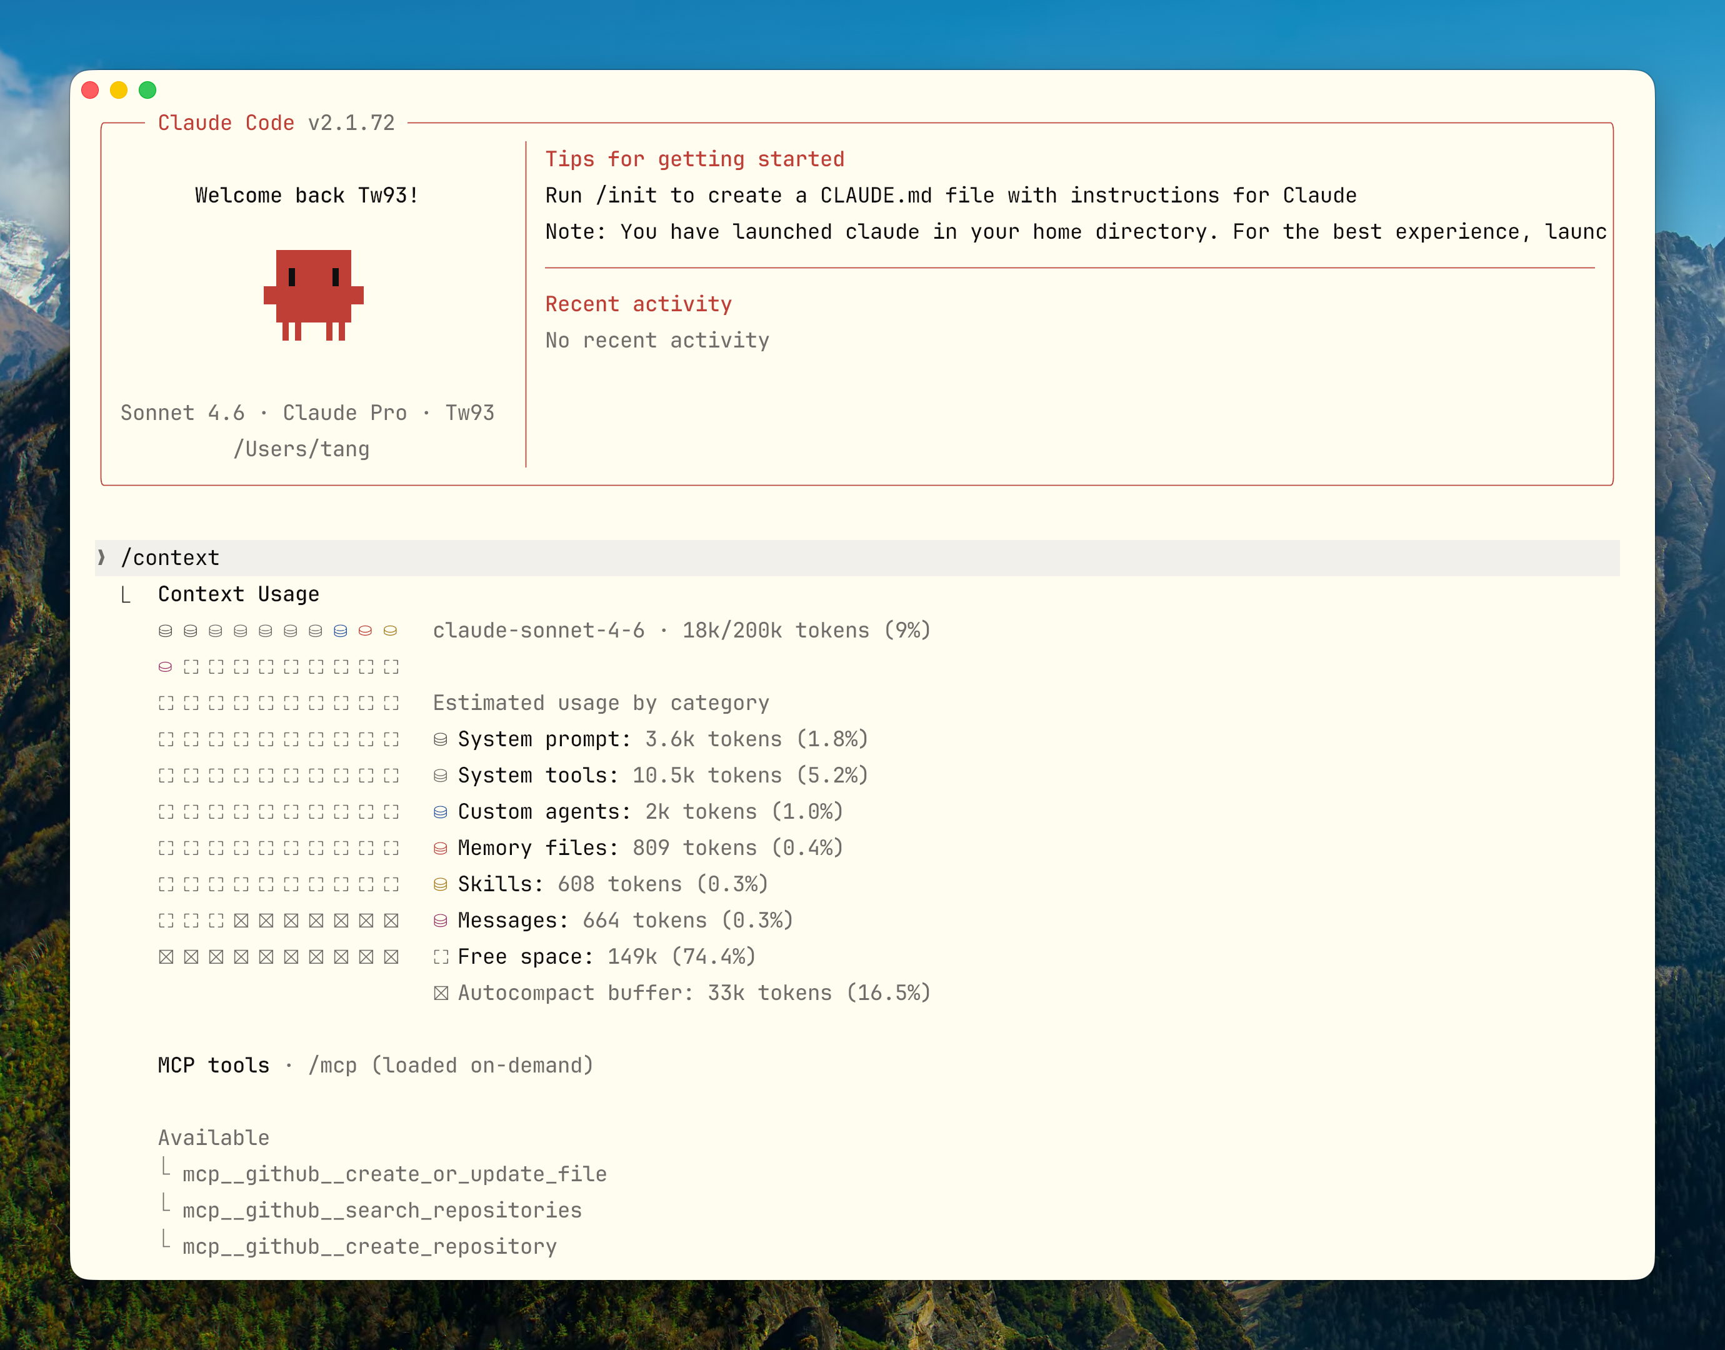Screen dimensions: 1725x1350
Task: Click the Messages category icon
Action: point(440,920)
